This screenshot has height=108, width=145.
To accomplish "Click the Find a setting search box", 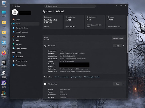I will [x=70, y=6].
